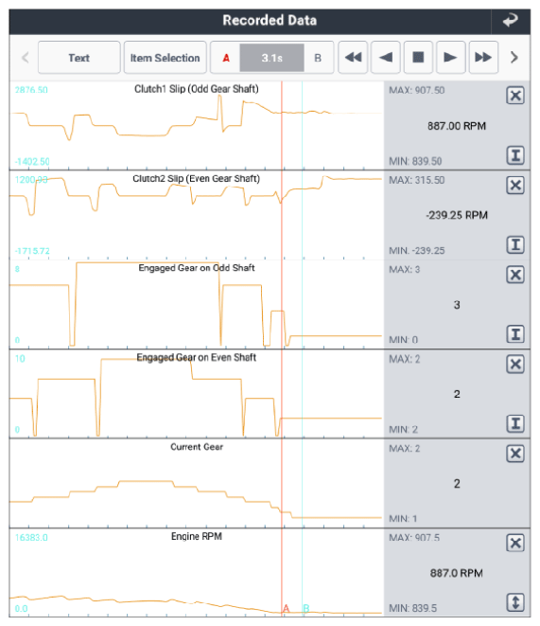The height and width of the screenshot is (626, 540).
Task: Toggle scale for Engaged Gear Odd Shaft
Action: [x=514, y=334]
